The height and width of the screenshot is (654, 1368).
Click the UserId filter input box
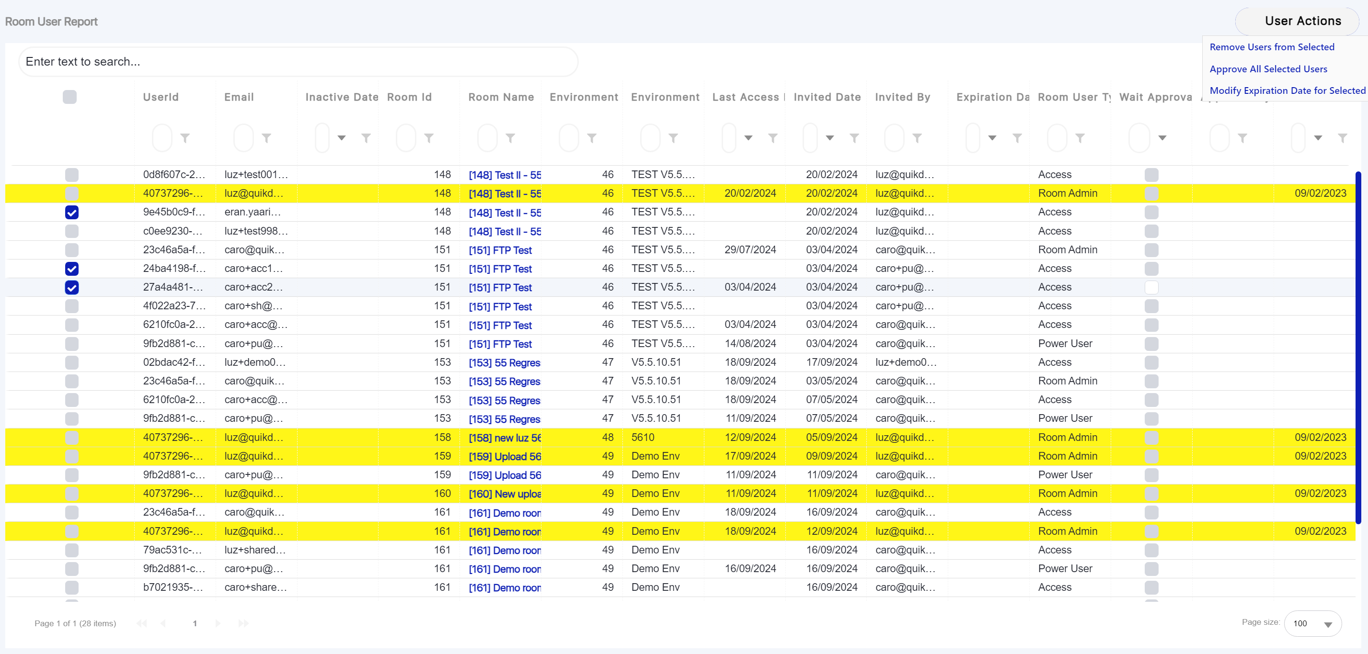point(162,138)
